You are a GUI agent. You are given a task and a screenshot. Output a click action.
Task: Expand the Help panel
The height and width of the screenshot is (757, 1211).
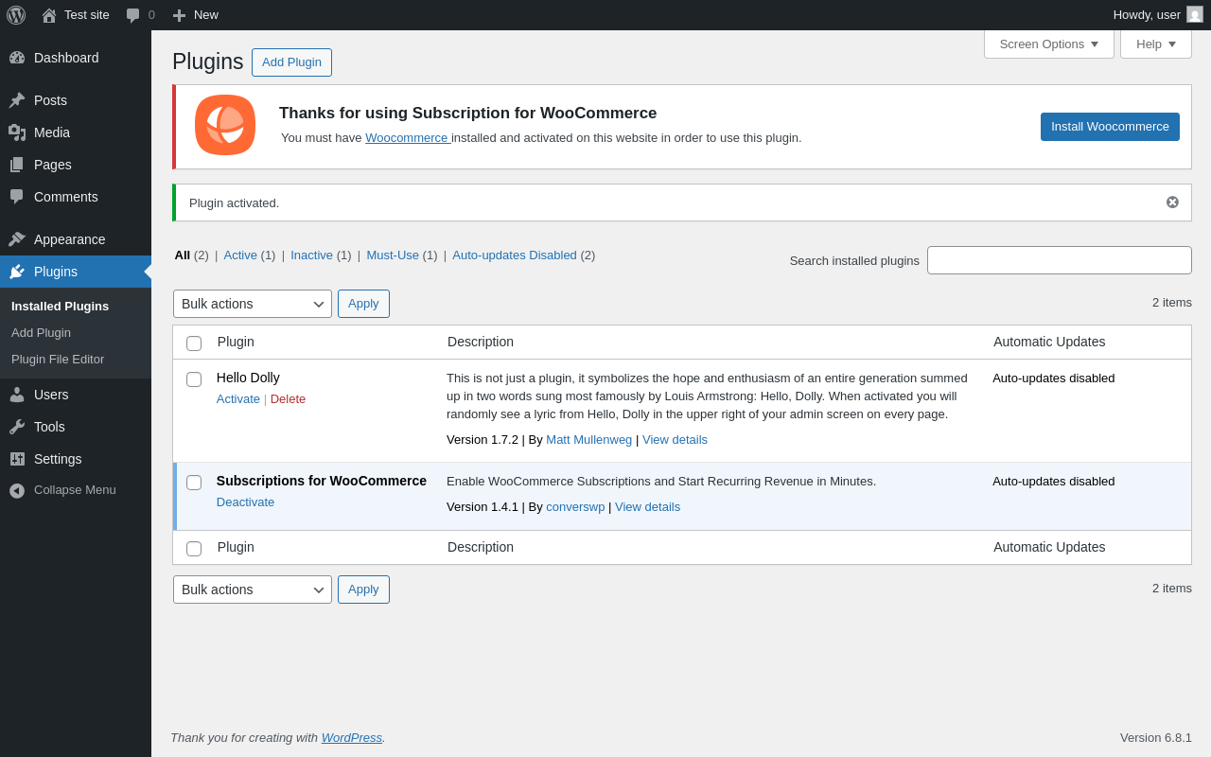click(1155, 44)
